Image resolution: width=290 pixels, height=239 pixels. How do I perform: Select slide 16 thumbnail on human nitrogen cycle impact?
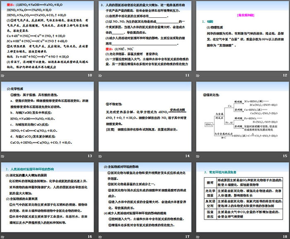click(48, 196)
